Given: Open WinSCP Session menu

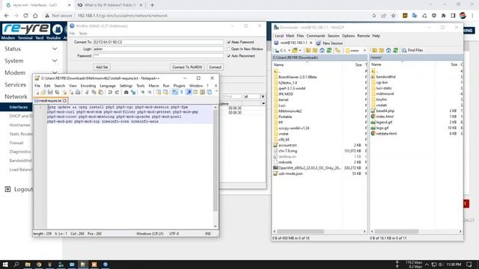Looking at the screenshot, I should (x=333, y=36).
